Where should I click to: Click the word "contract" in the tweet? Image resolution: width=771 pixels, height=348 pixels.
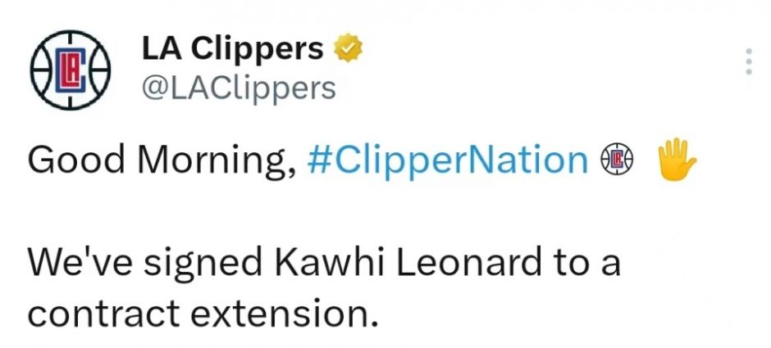[x=103, y=313]
